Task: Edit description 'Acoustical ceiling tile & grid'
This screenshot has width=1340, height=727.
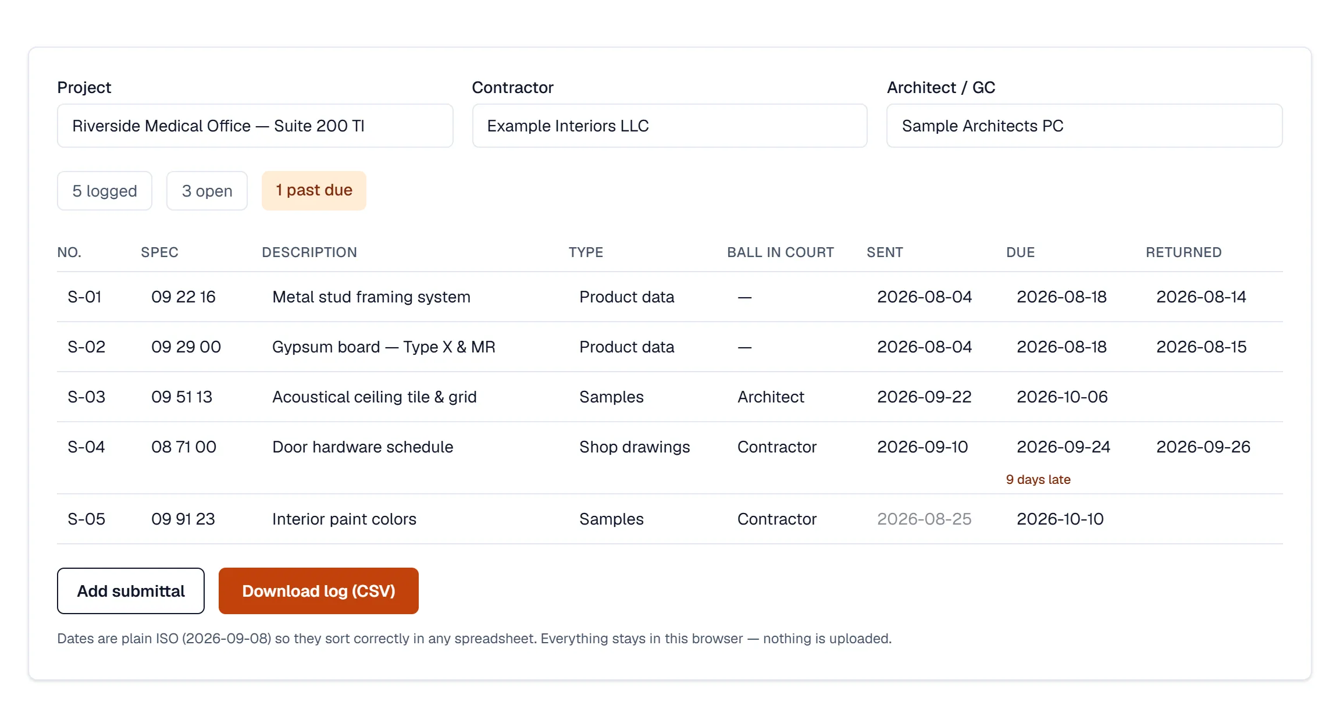Action: (x=375, y=397)
